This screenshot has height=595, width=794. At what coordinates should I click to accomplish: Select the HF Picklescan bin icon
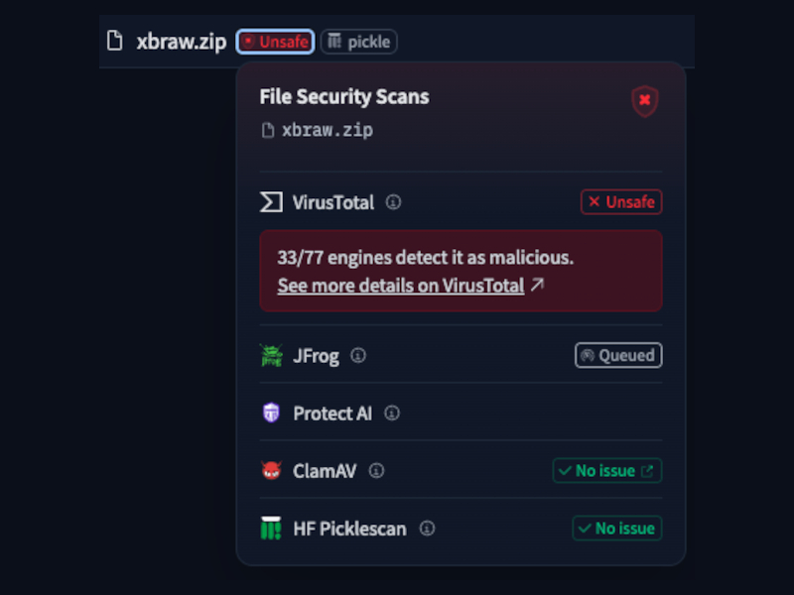pos(269,529)
